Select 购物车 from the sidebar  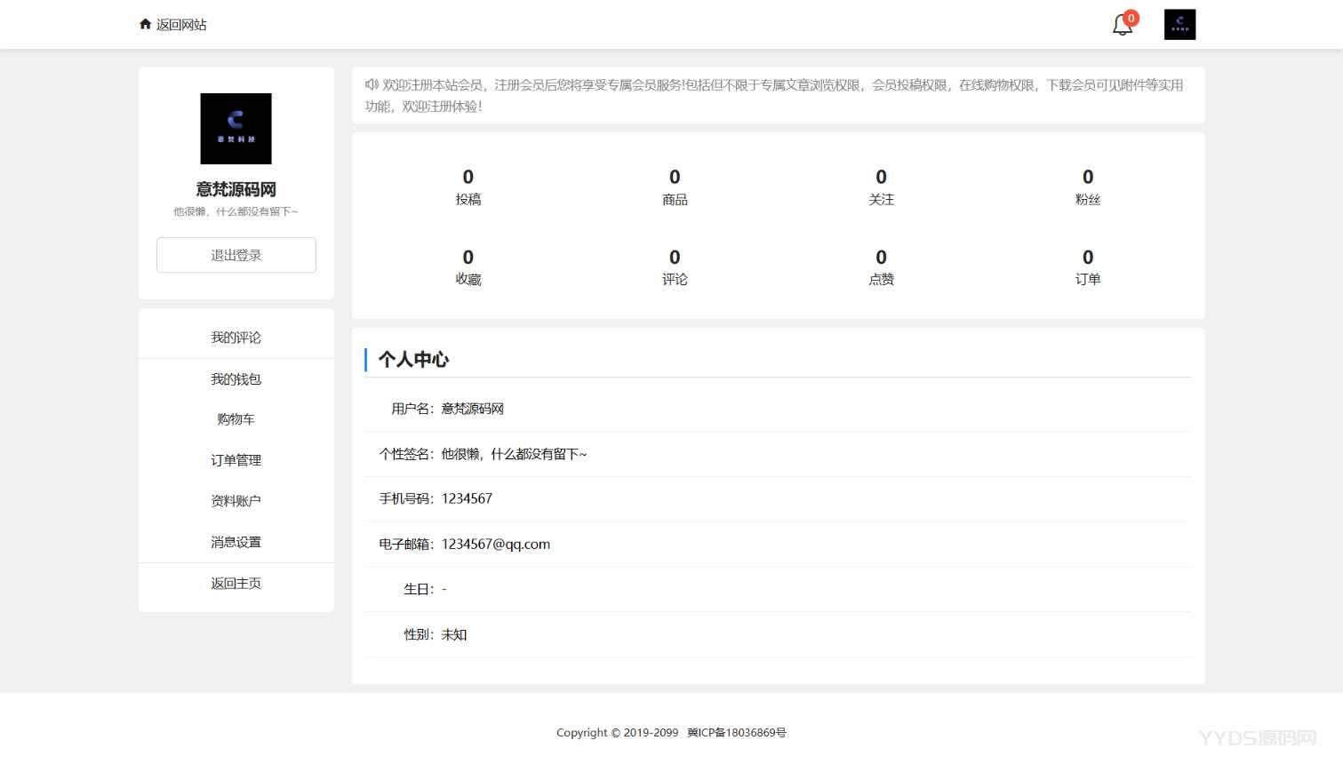tap(236, 419)
